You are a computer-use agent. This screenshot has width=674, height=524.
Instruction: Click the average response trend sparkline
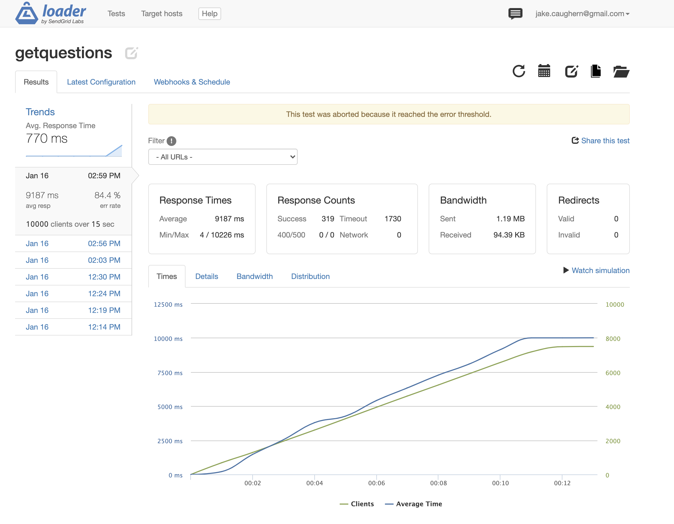[74, 151]
